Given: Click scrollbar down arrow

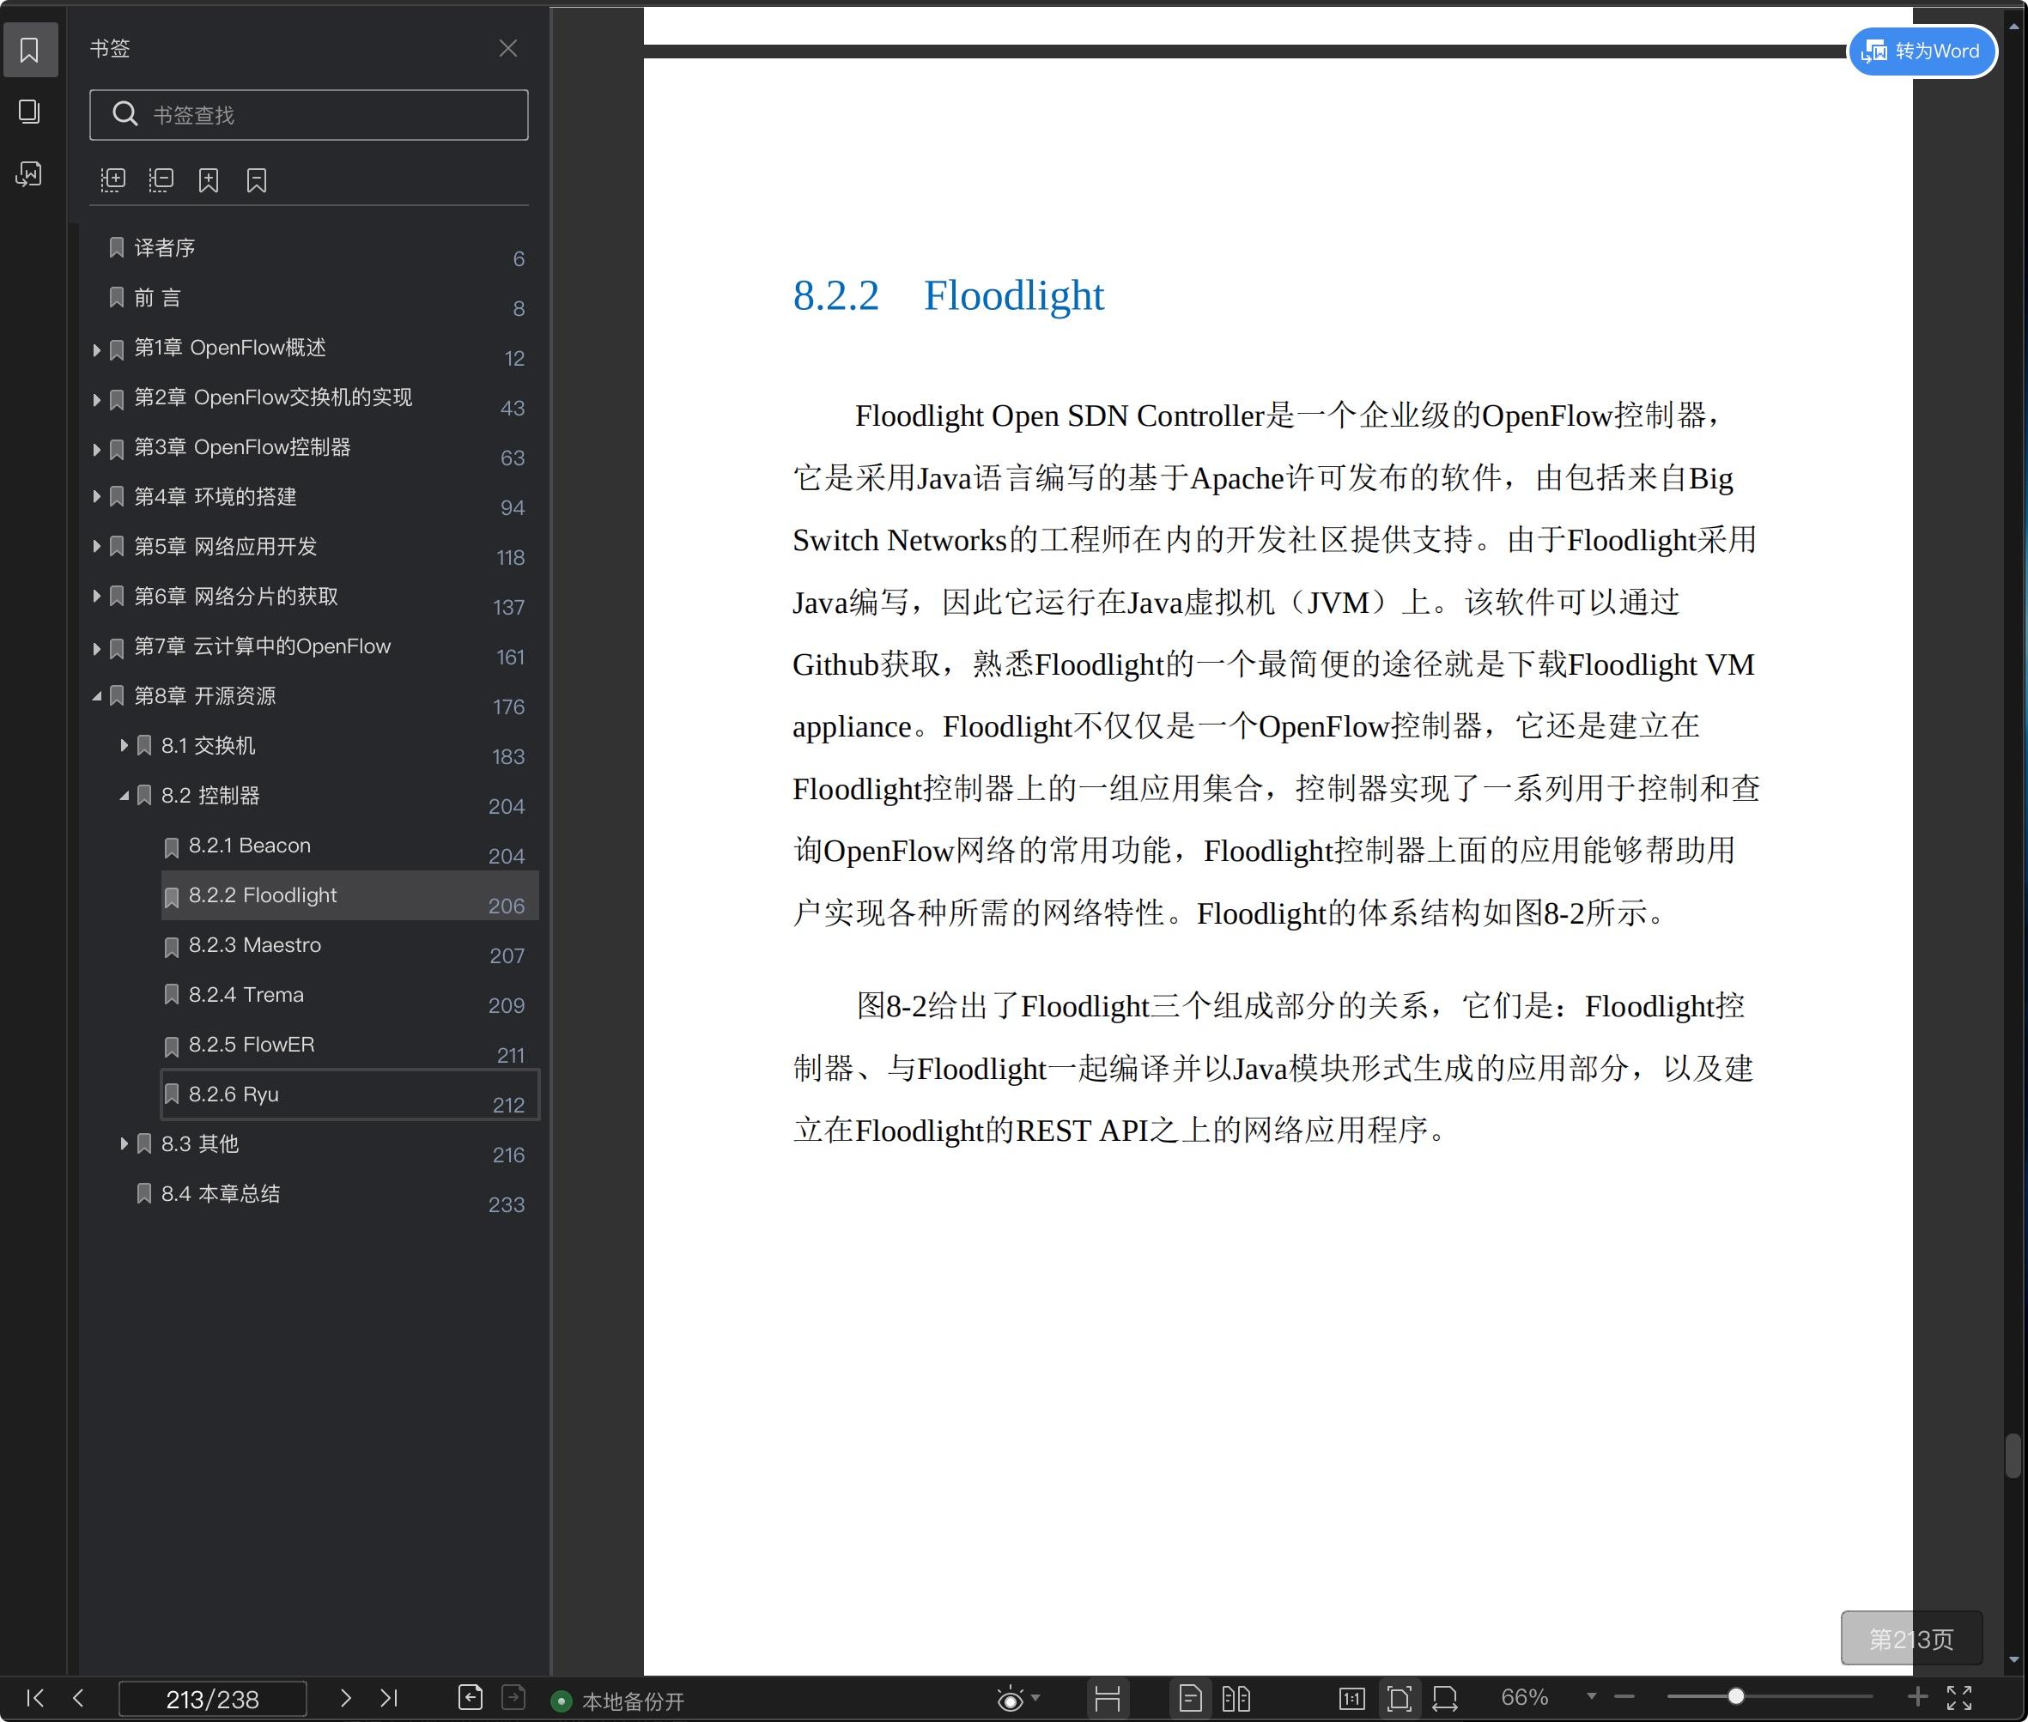Looking at the screenshot, I should coord(2013,1659).
